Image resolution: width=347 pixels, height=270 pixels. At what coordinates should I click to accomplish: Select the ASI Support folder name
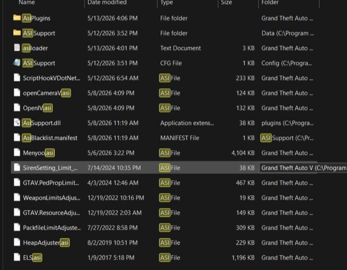[39, 33]
